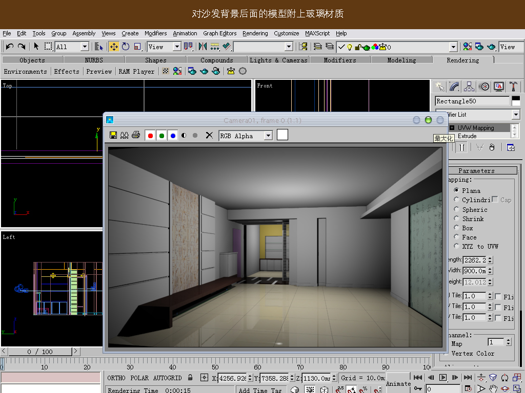Open the Hierarchy panel icon
The width and height of the screenshot is (525, 393).
tap(469, 86)
